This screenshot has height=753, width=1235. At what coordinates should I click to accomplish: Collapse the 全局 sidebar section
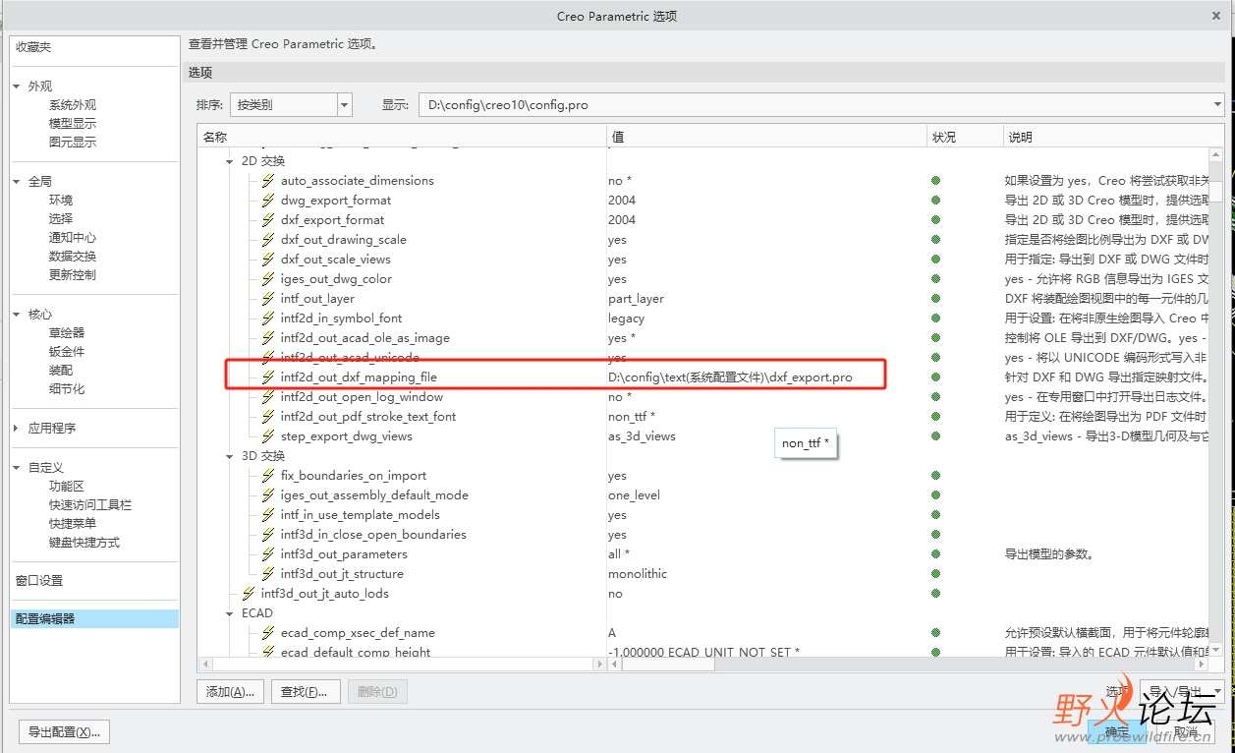[x=18, y=182]
